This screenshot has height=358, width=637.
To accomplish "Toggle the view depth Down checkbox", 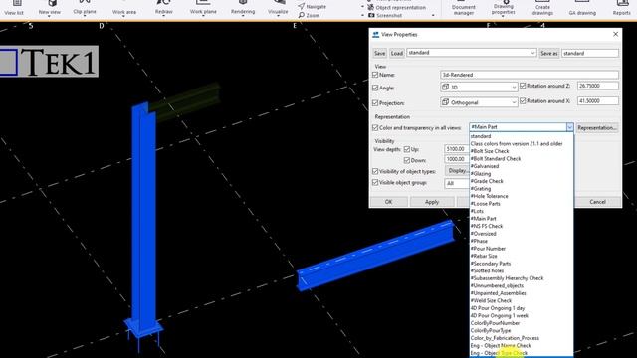I will pyautogui.click(x=407, y=160).
